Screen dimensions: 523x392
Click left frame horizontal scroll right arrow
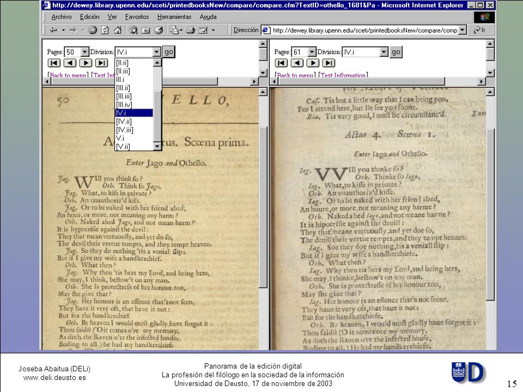coord(255,81)
